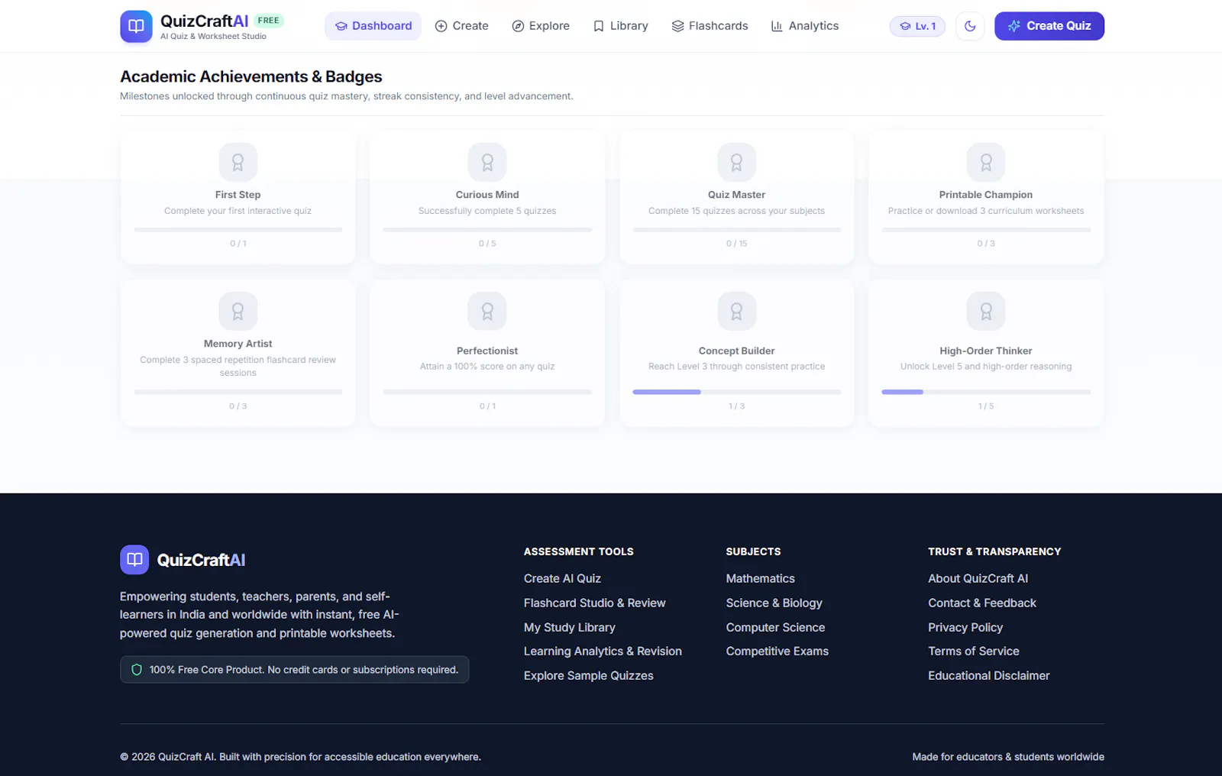
Task: Click the Curious Mind badge icon
Action: click(x=487, y=162)
